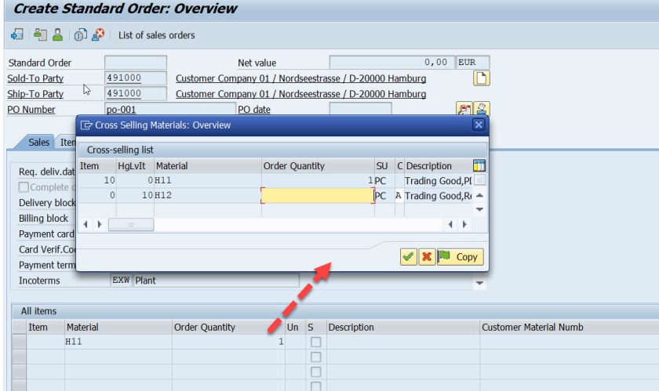Viewport: 659px width, 391px height.
Task: Click the Sold-To Party field with 491000
Action: coord(136,78)
